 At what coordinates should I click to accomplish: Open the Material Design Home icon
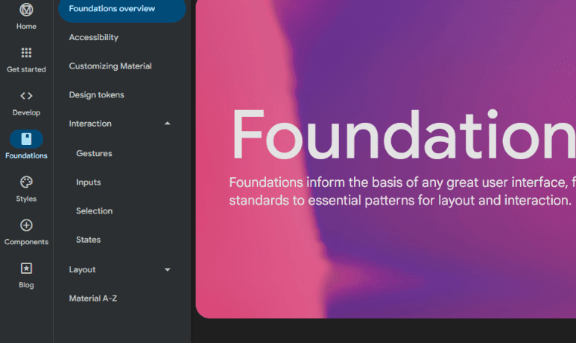[x=26, y=10]
